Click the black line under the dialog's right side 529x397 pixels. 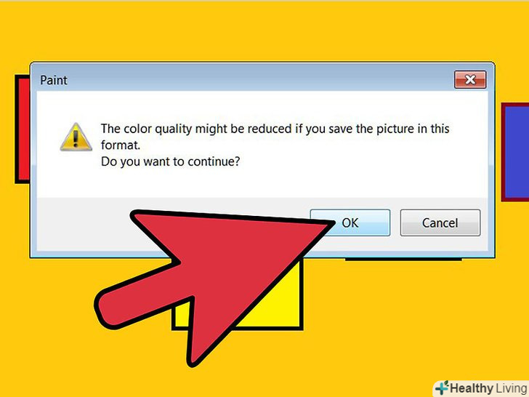point(403,260)
